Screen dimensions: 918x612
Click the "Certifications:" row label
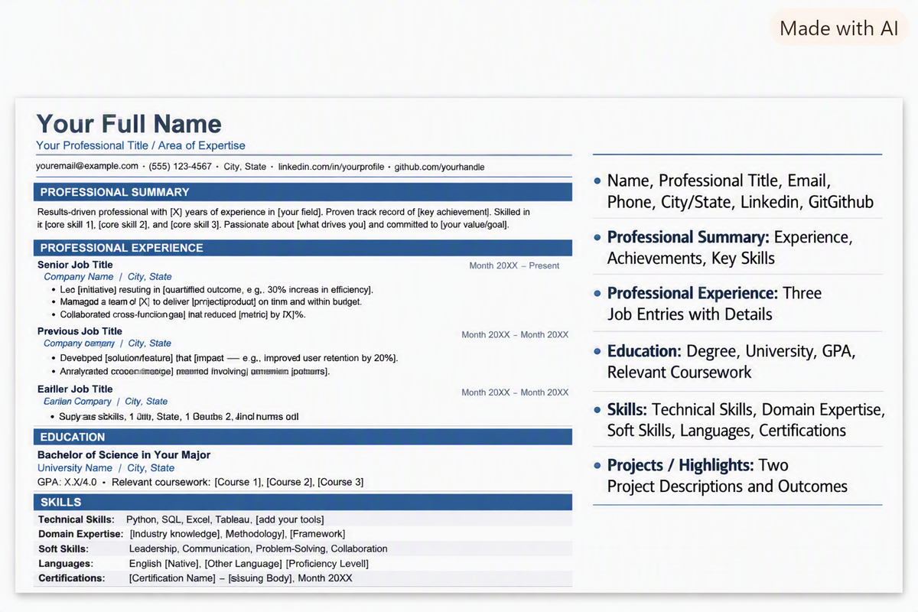point(72,578)
